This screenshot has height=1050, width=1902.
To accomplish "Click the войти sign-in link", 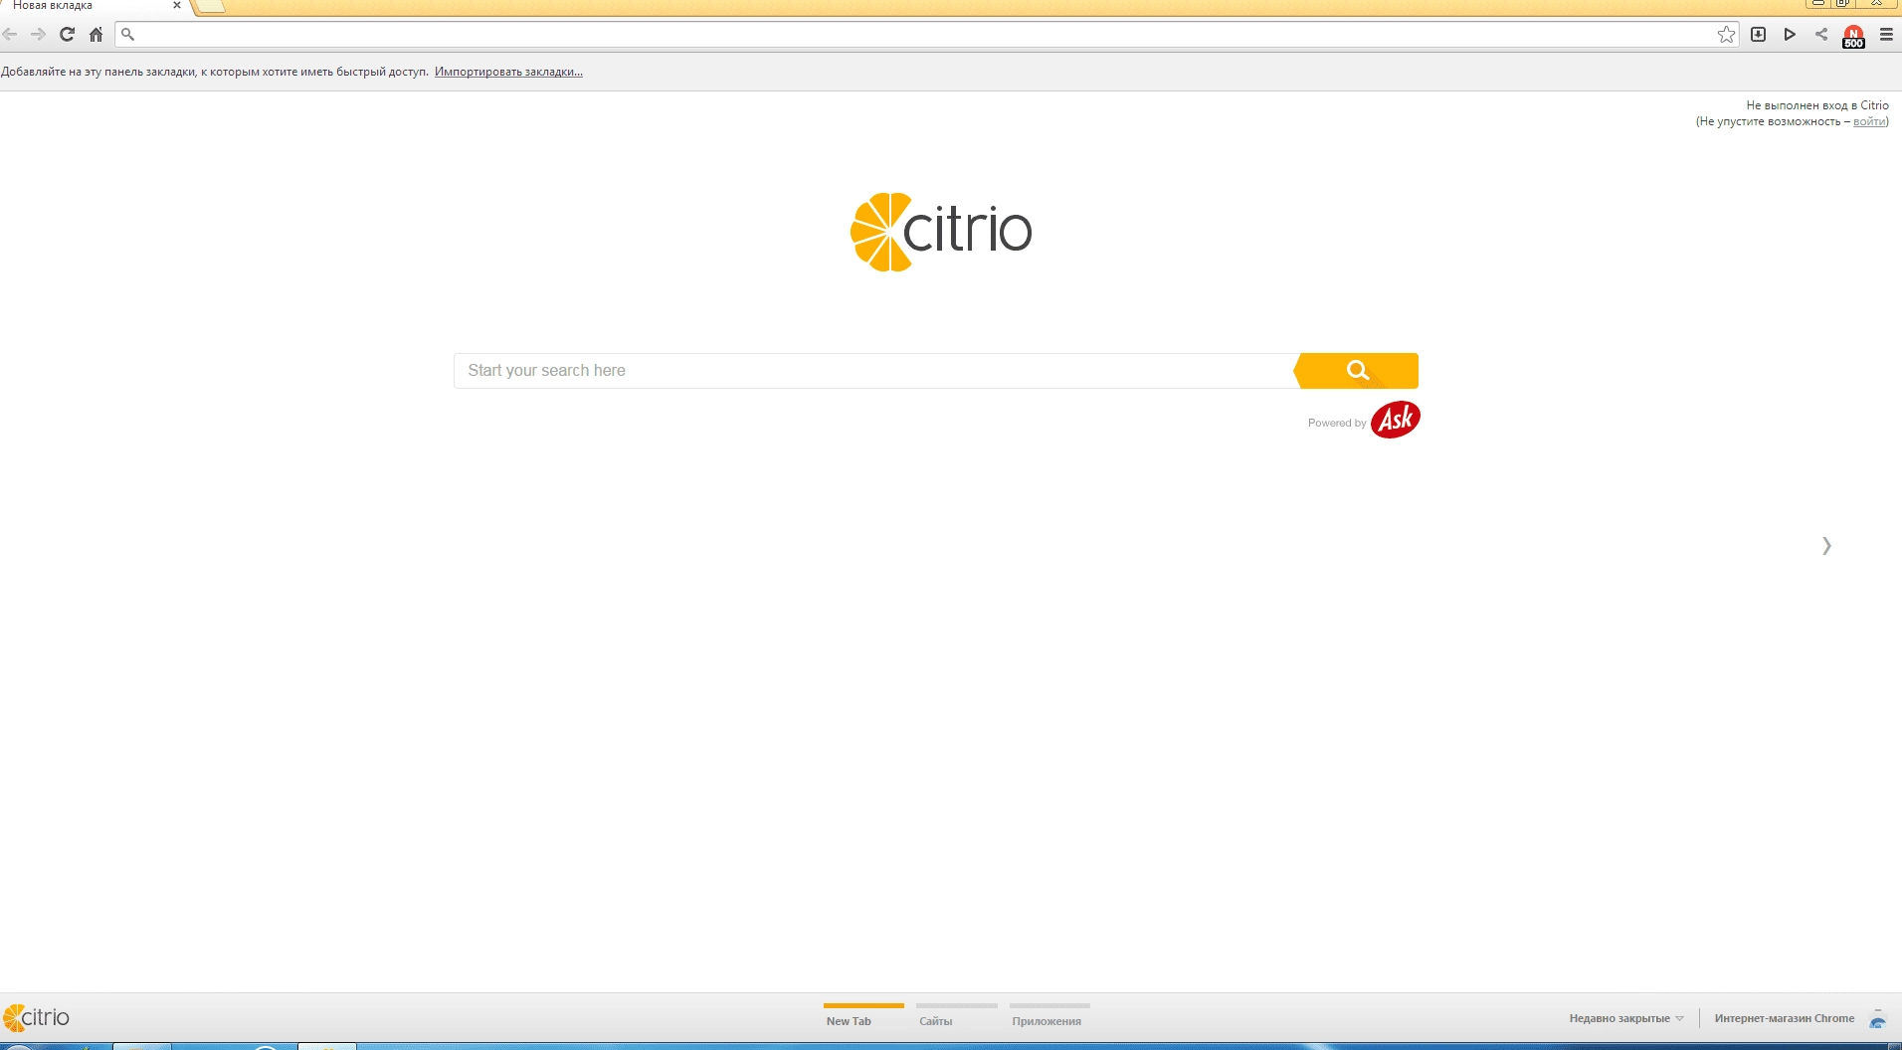I will coord(1868,121).
